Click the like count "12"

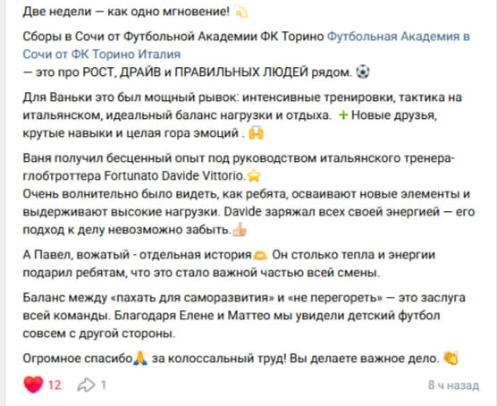55,385
